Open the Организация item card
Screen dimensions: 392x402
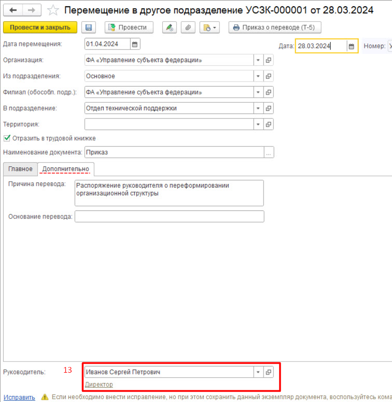(x=269, y=60)
